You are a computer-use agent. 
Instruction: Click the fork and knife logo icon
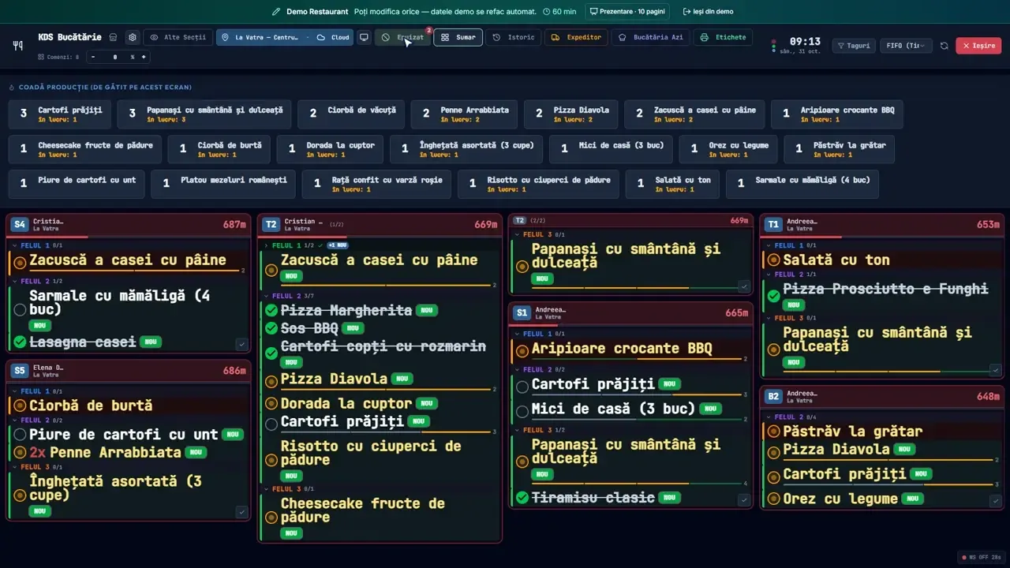pos(18,46)
